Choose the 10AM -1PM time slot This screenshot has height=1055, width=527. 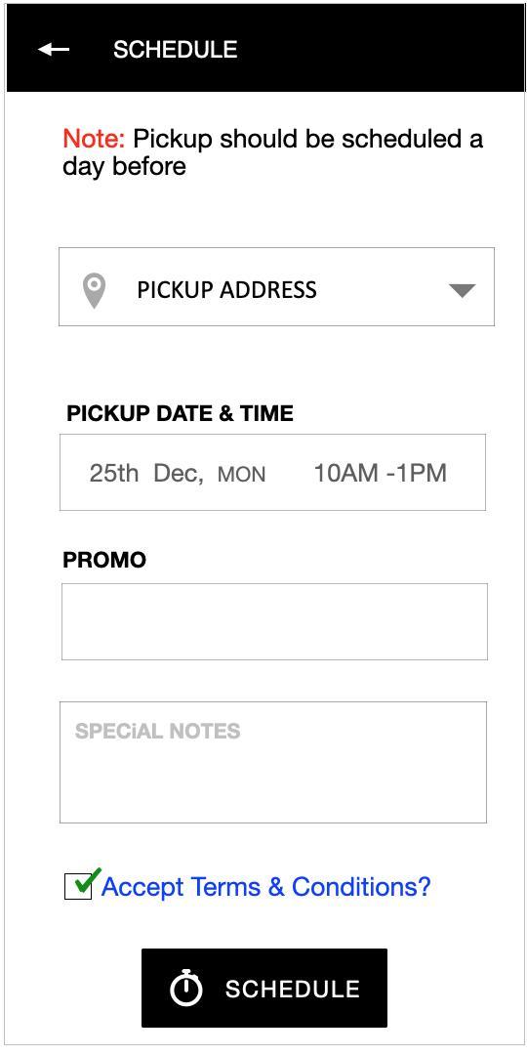(x=381, y=473)
